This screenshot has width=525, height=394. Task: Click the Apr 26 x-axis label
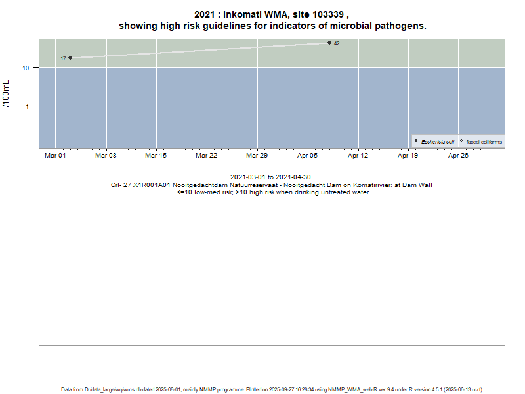click(458, 156)
